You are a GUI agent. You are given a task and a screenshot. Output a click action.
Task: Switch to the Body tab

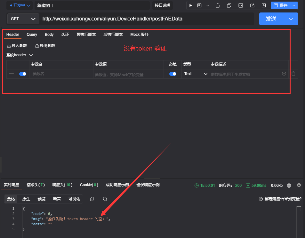point(49,34)
